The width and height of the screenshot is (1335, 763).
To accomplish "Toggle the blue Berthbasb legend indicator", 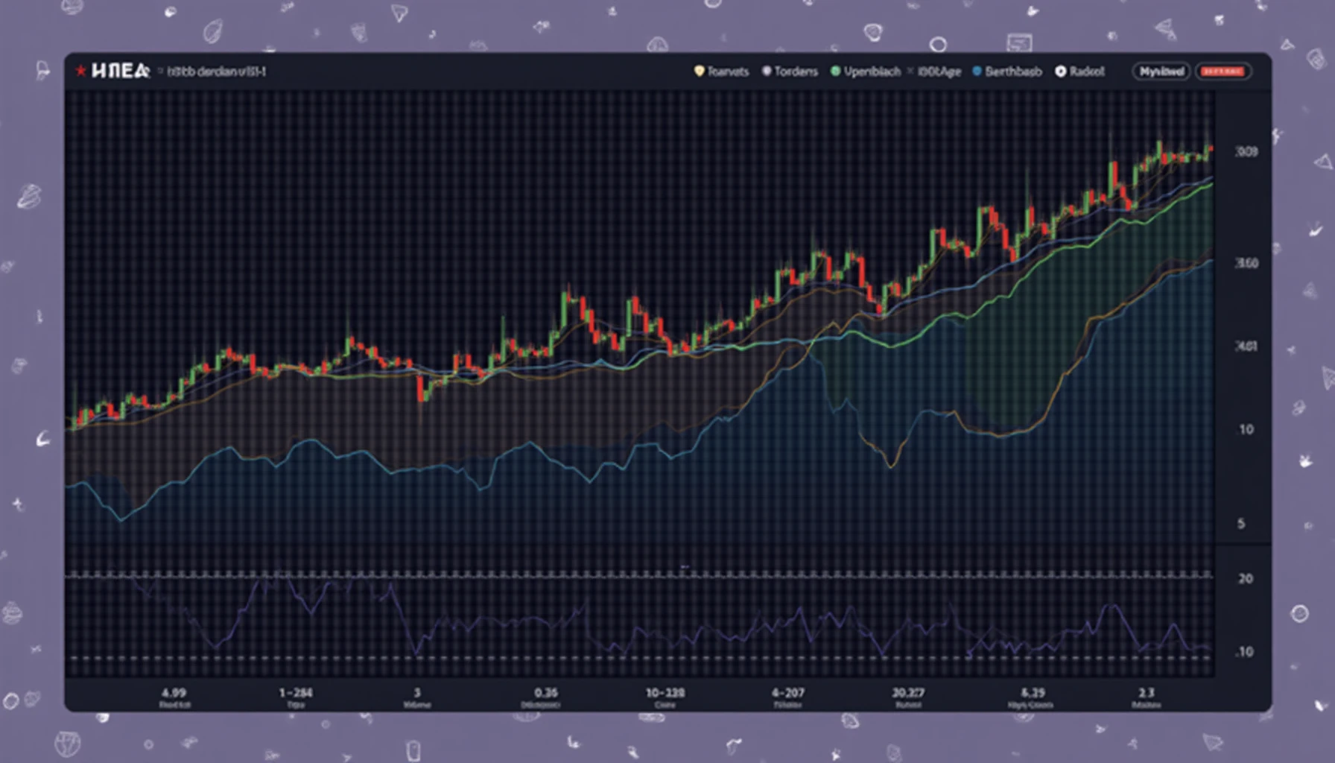I will (x=977, y=72).
